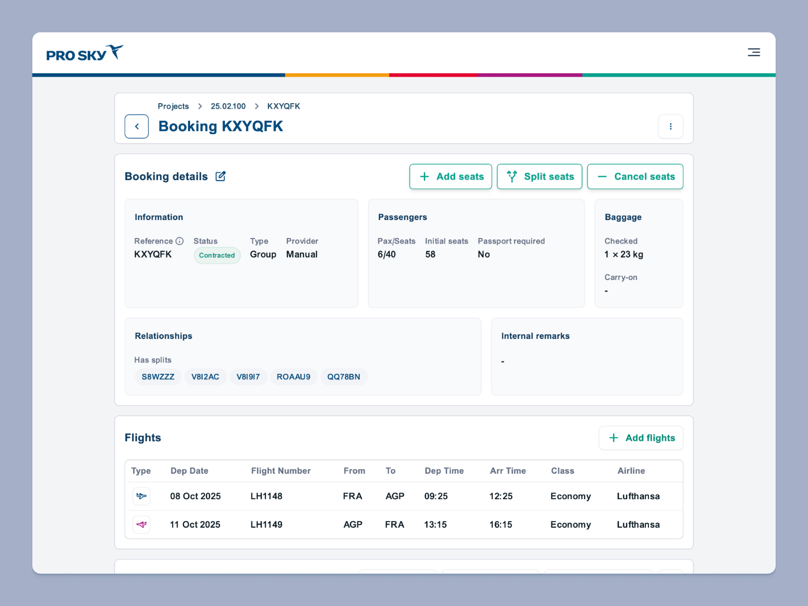This screenshot has width=808, height=606.
Task: Open split booking S8WZZZ
Action: pyautogui.click(x=158, y=377)
